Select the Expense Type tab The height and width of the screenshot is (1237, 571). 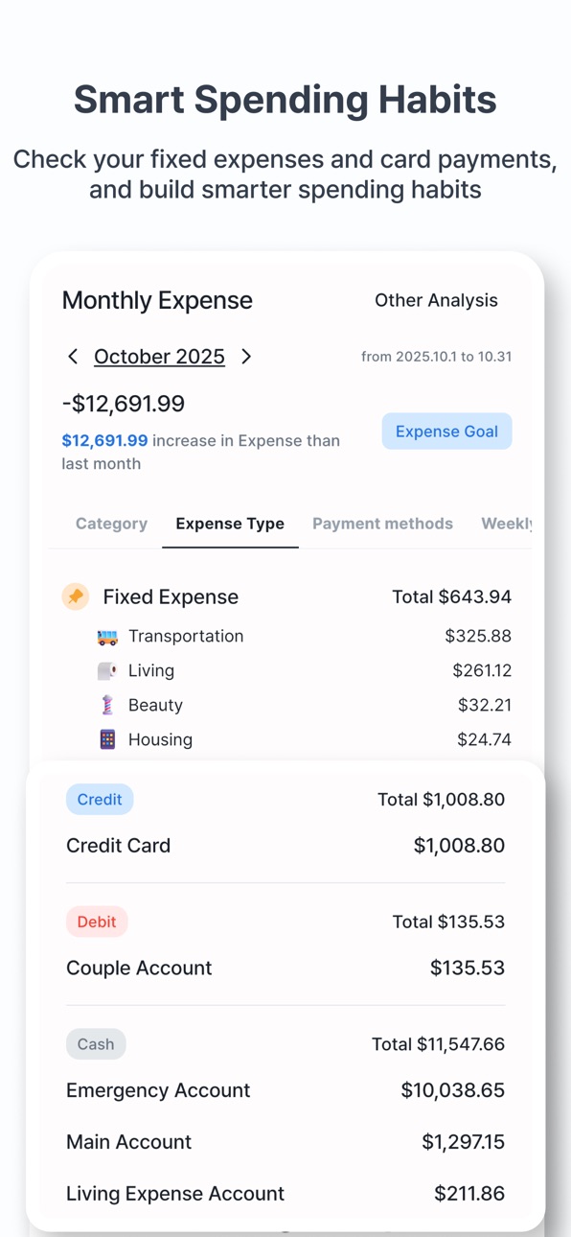[230, 524]
